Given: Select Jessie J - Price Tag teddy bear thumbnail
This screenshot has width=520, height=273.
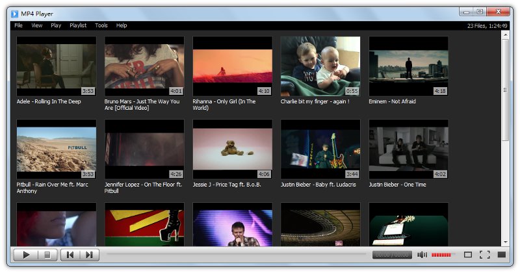Looking at the screenshot, I should click(233, 149).
